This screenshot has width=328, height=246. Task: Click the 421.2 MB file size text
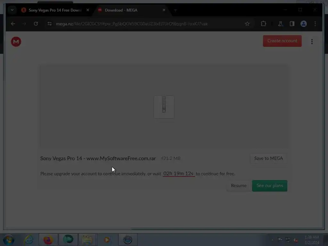170,158
